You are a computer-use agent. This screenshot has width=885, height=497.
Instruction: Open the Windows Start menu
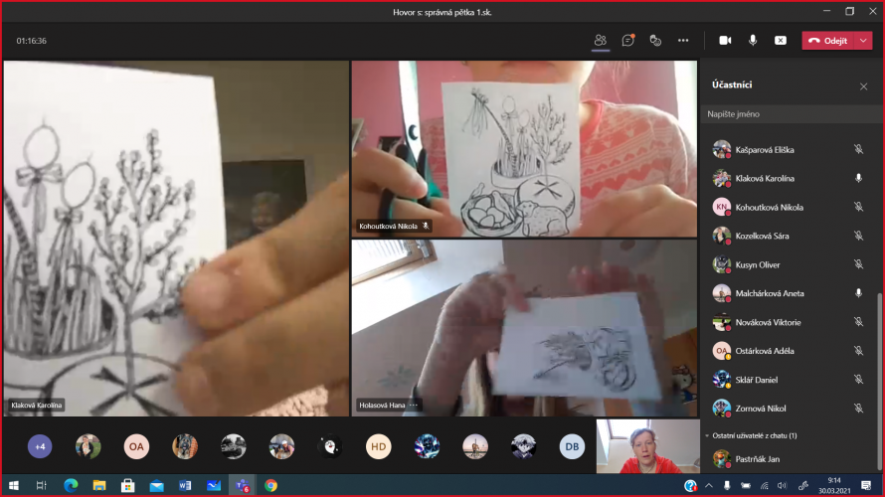pyautogui.click(x=14, y=485)
